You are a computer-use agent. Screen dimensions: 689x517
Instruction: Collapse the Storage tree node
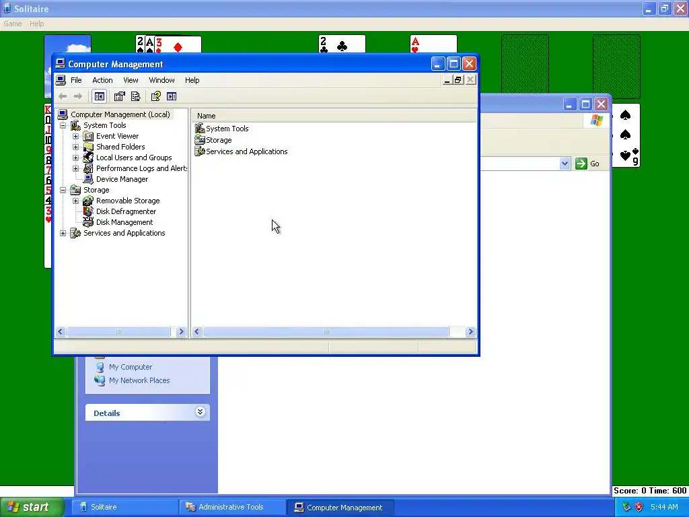[x=63, y=190]
